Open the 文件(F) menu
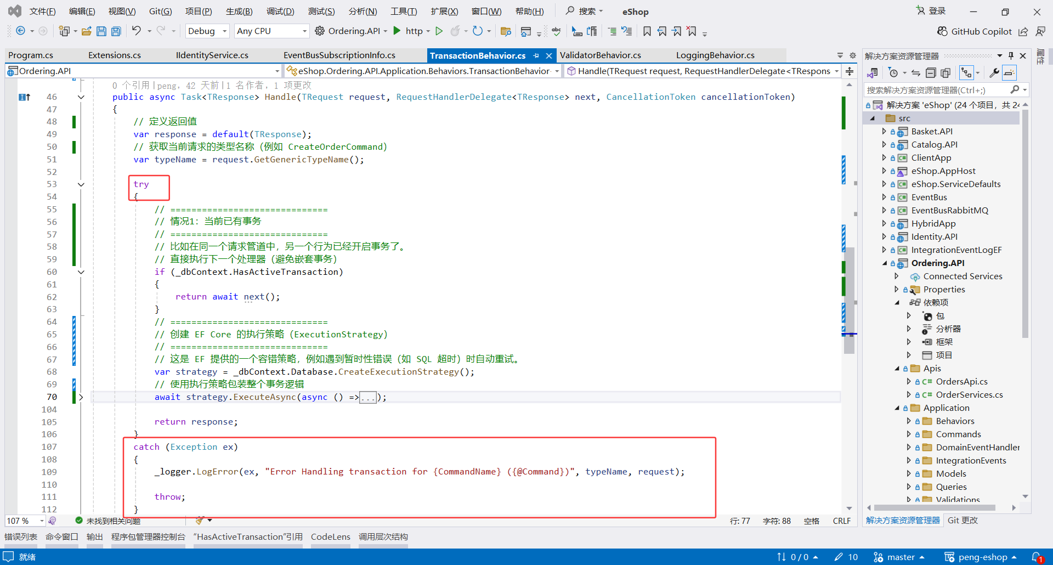Viewport: 1053px width, 565px height. (42, 12)
